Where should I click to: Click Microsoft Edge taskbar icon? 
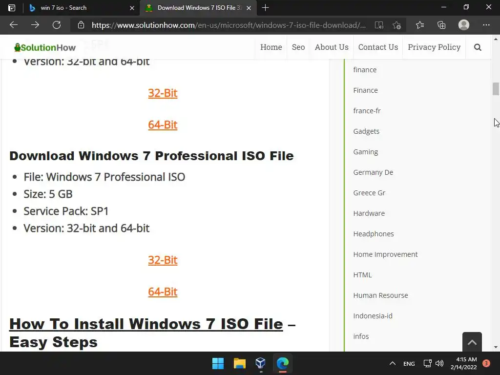(283, 363)
